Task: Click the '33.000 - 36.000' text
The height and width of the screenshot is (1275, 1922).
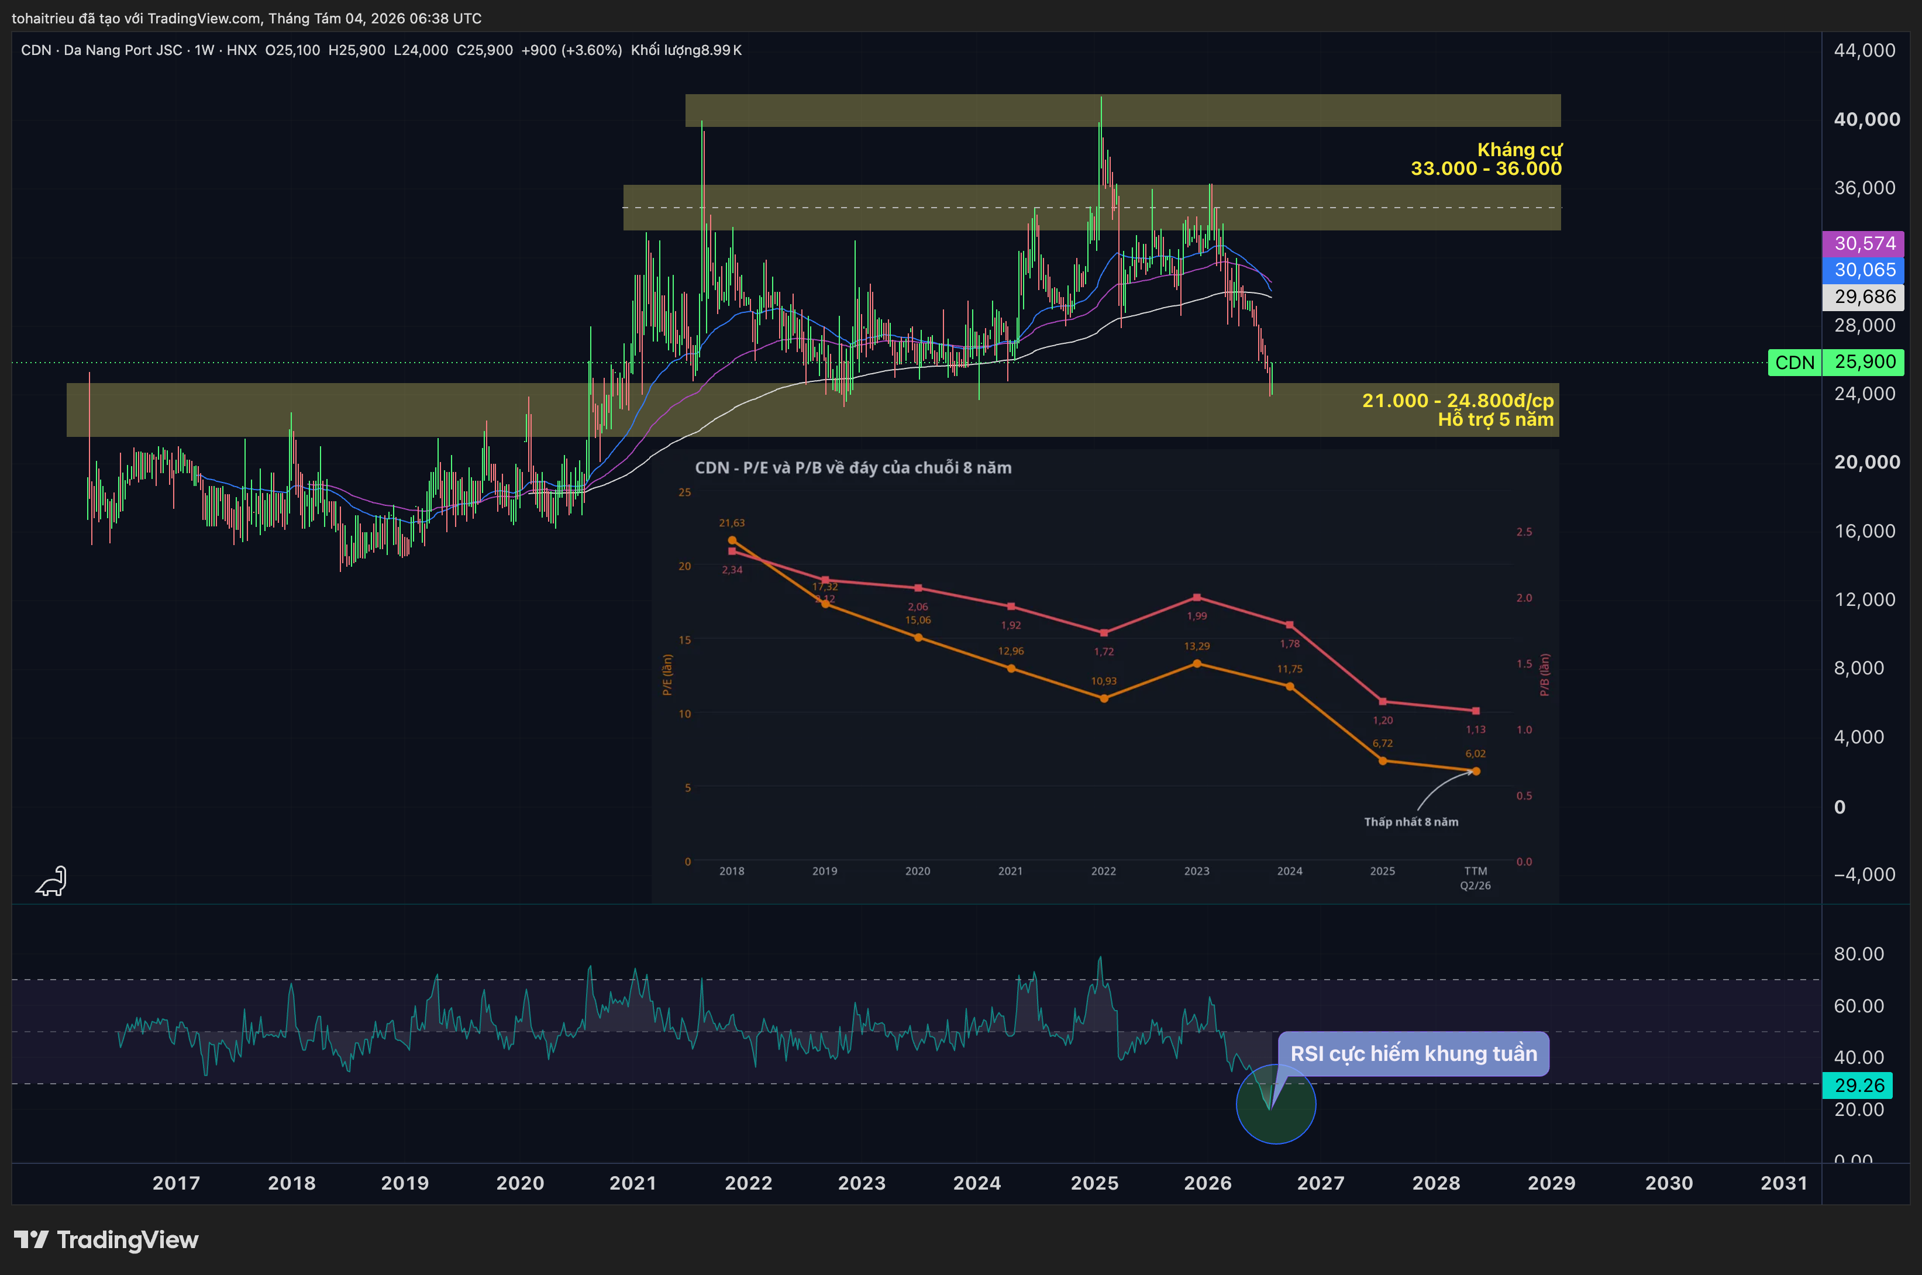Action: pos(1486,168)
